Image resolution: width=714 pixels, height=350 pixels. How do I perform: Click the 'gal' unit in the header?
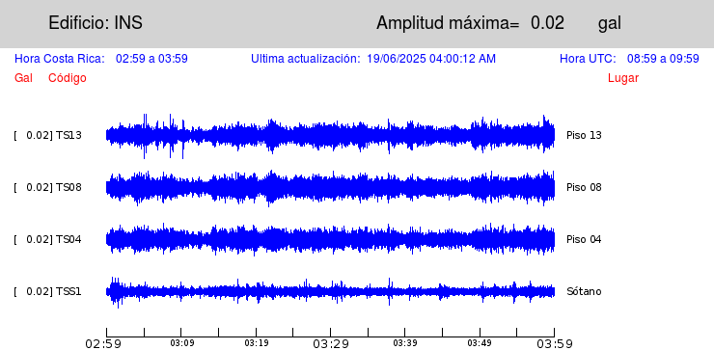pyautogui.click(x=610, y=24)
